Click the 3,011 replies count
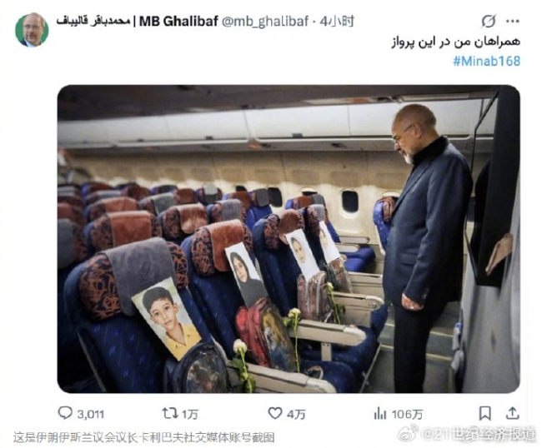Screen dimensions: 542x448 click(x=90, y=414)
